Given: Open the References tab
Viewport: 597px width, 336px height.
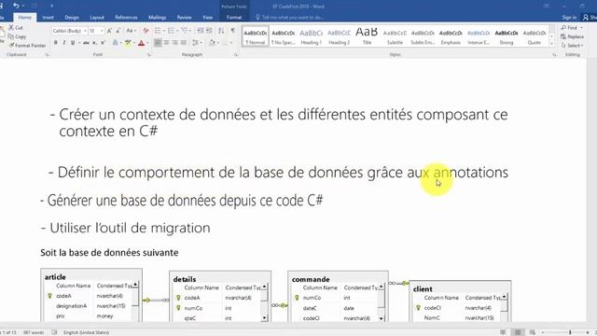Looking at the screenshot, I should click(126, 17).
